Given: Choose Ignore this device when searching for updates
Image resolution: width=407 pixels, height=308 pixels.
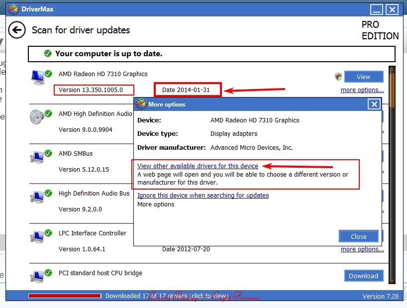Looking at the screenshot, I should pos(203,196).
